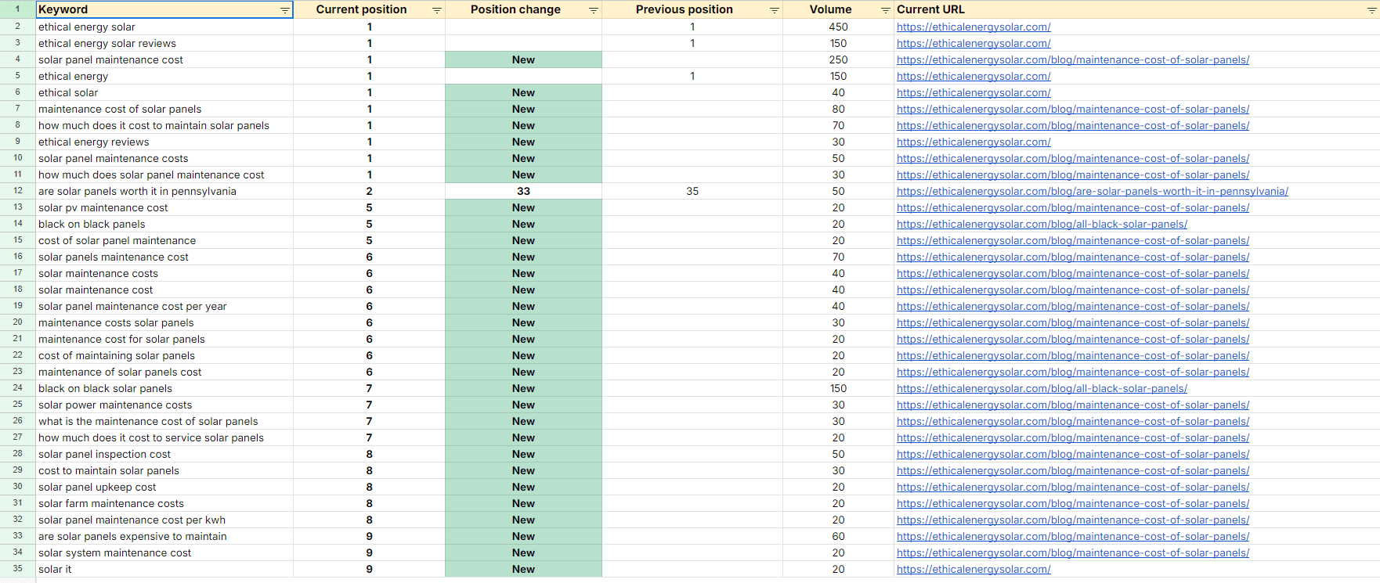Image resolution: width=1380 pixels, height=583 pixels.
Task: Select the volume 80 cell
Action: tap(838, 109)
